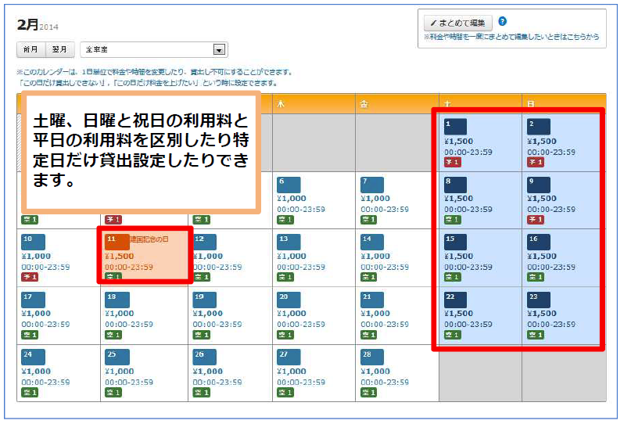Click the 00:00-23:59 time on February 13
The image size is (624, 424).
coord(301,267)
